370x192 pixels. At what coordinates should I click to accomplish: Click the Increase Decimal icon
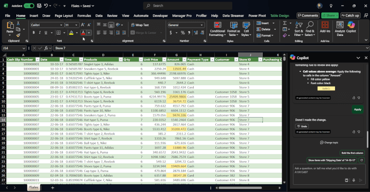[196, 32]
